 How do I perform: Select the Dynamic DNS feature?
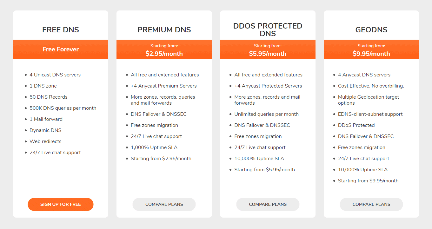tap(45, 130)
